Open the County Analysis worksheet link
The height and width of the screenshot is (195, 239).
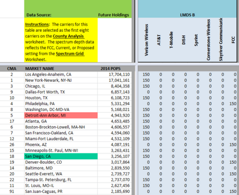point(68,36)
